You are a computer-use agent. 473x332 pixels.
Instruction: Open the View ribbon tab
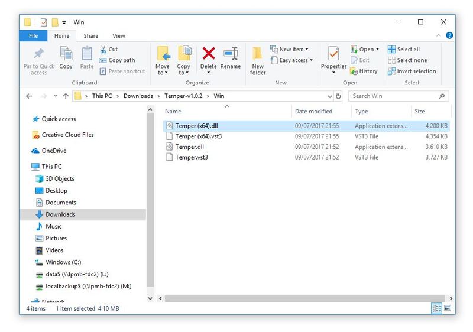point(118,36)
